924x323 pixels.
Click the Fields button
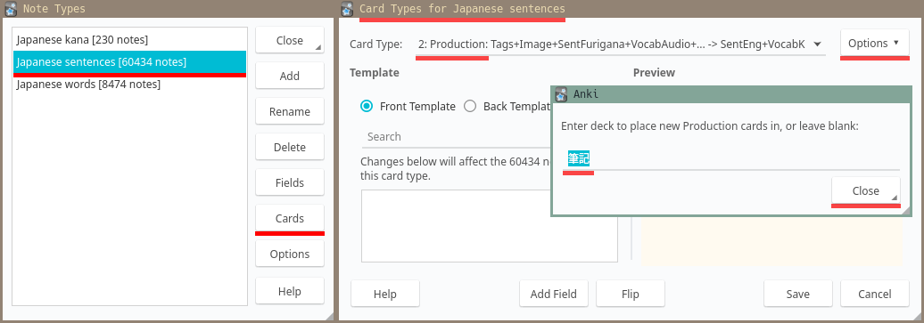pos(289,182)
